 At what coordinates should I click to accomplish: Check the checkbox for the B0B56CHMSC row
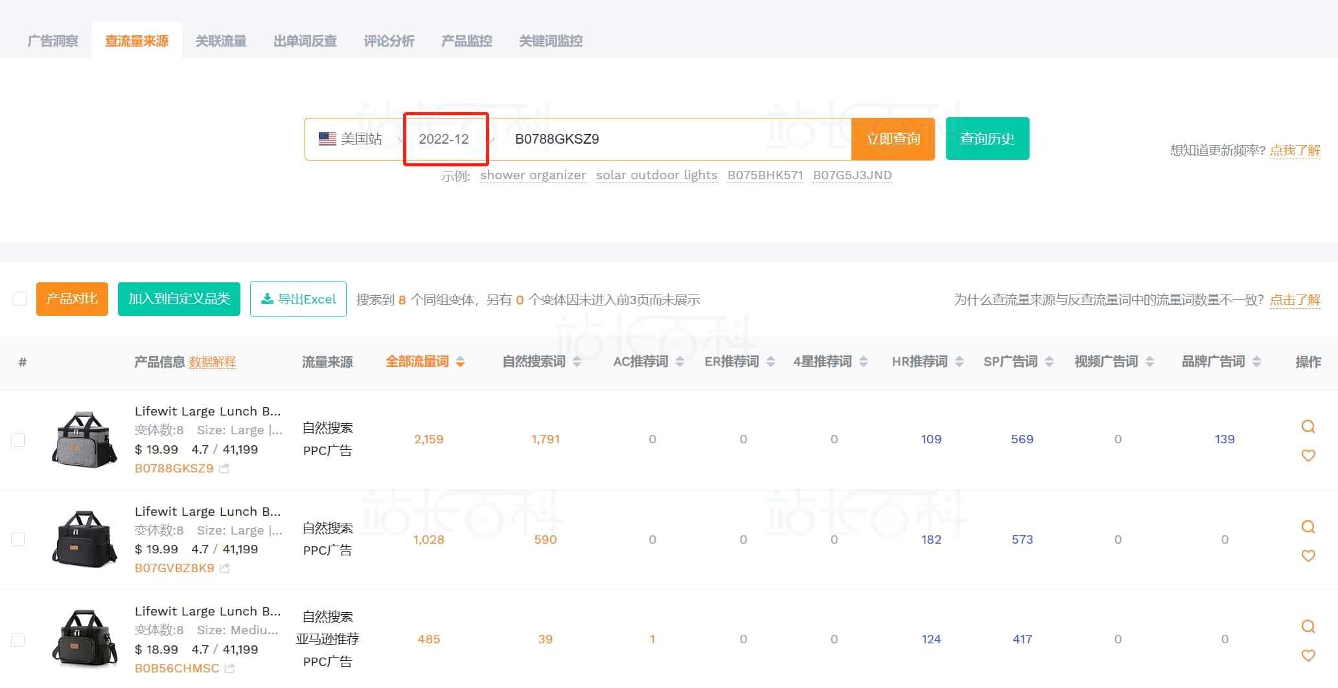pos(19,639)
